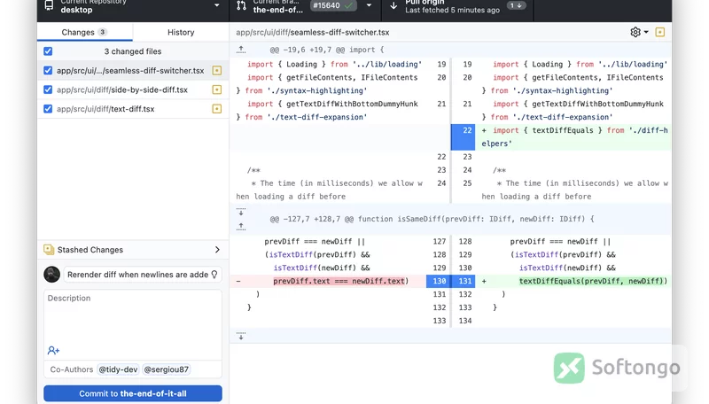Click Commit to the-end-of-it-all button
The width and height of the screenshot is (709, 404).
point(133,393)
